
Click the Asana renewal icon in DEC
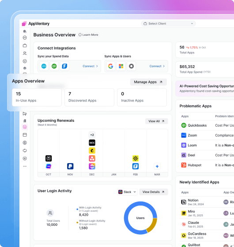pos(92,158)
